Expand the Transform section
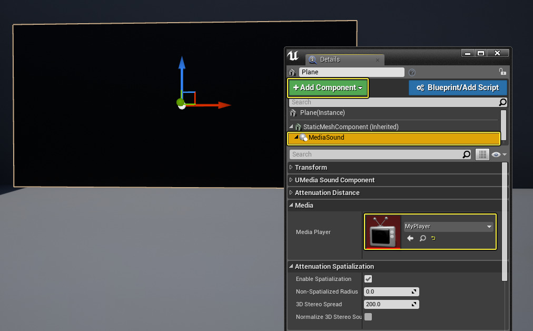Screen dimensions: 533x331 click(311, 168)
